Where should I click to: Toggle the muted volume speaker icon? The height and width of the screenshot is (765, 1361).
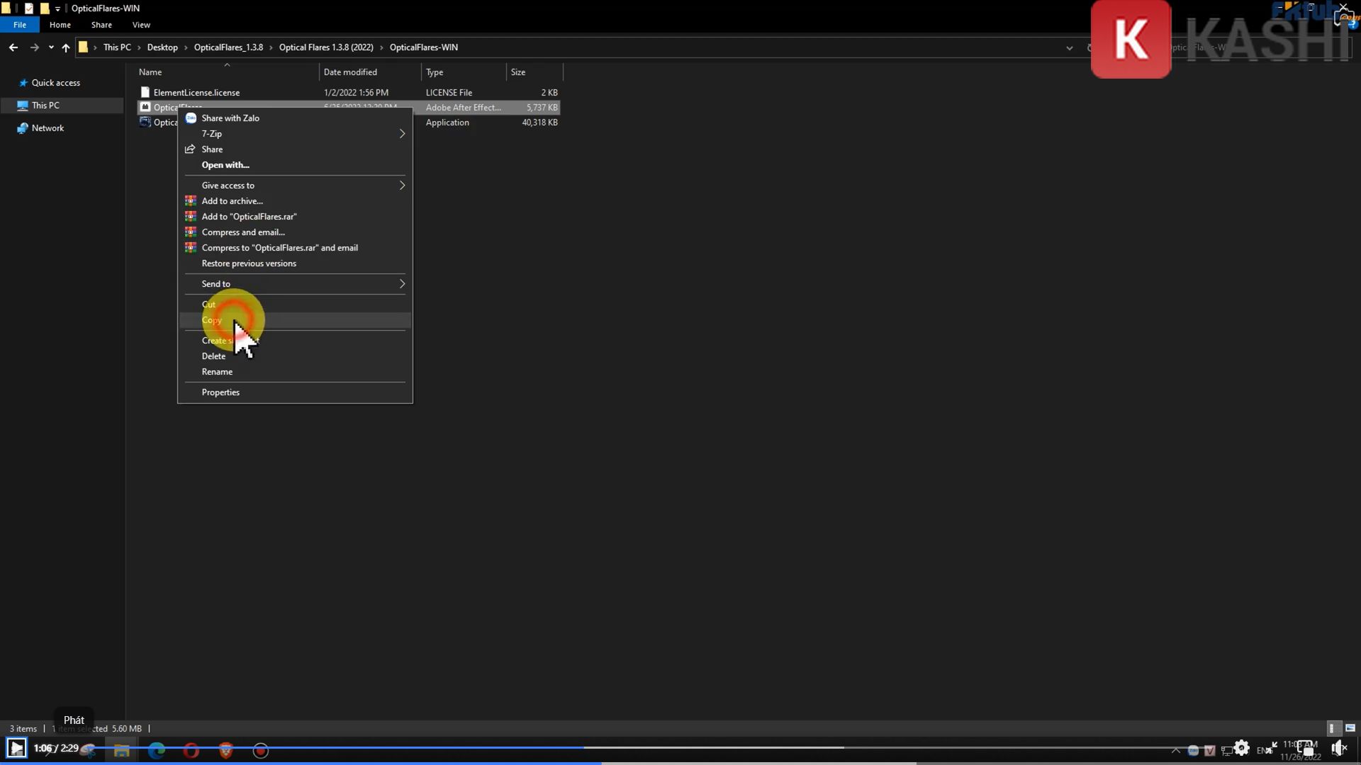pos(1338,748)
